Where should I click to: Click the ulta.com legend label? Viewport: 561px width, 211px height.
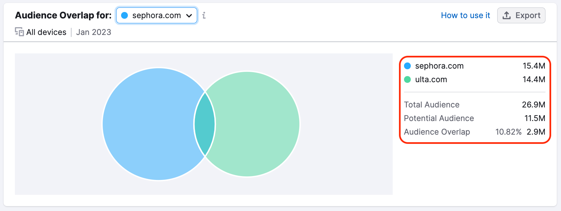[x=431, y=80]
